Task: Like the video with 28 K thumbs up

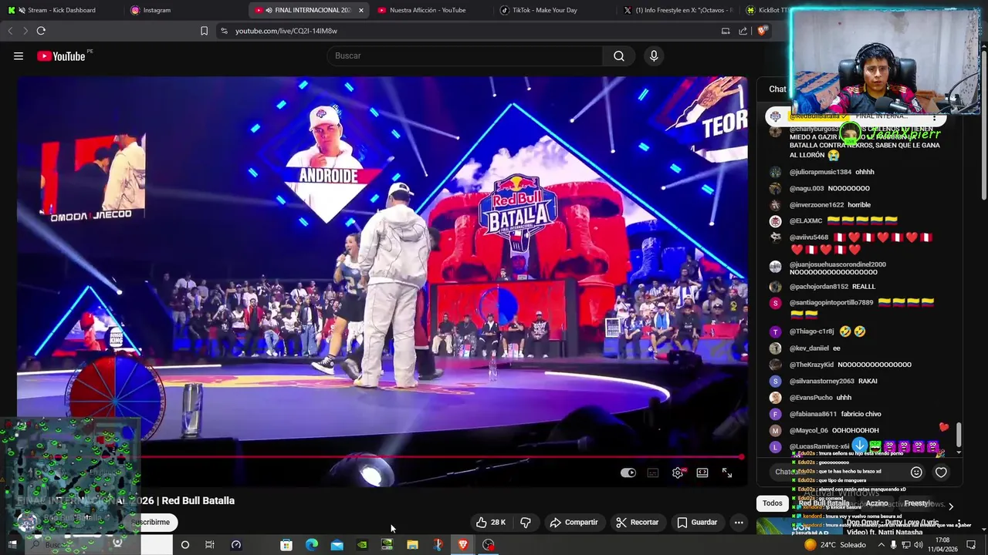Action: click(491, 522)
